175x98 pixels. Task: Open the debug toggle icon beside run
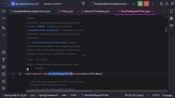coord(134,4)
